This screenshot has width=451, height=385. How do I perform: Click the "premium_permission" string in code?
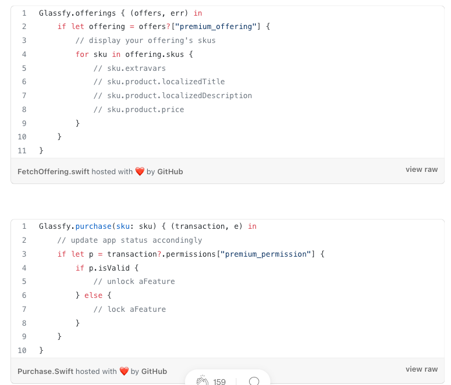[266, 254]
